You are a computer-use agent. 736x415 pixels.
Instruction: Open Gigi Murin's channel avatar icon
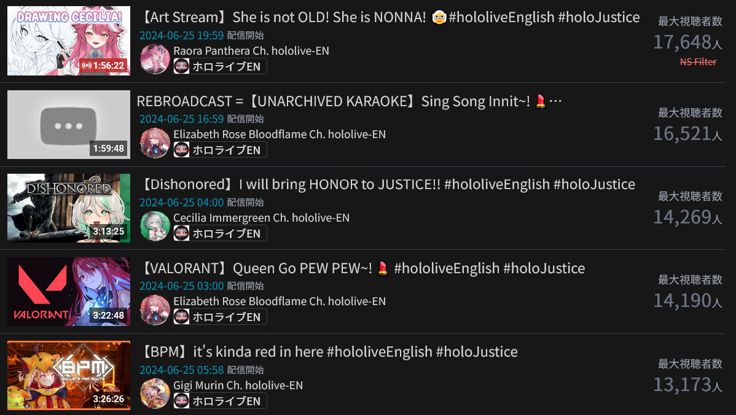pyautogui.click(x=155, y=394)
